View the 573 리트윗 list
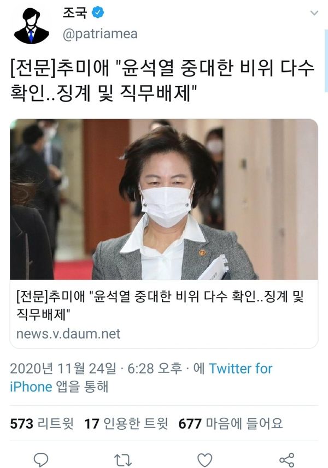Screen dimensions: 328x468 pyautogui.click(x=42, y=424)
